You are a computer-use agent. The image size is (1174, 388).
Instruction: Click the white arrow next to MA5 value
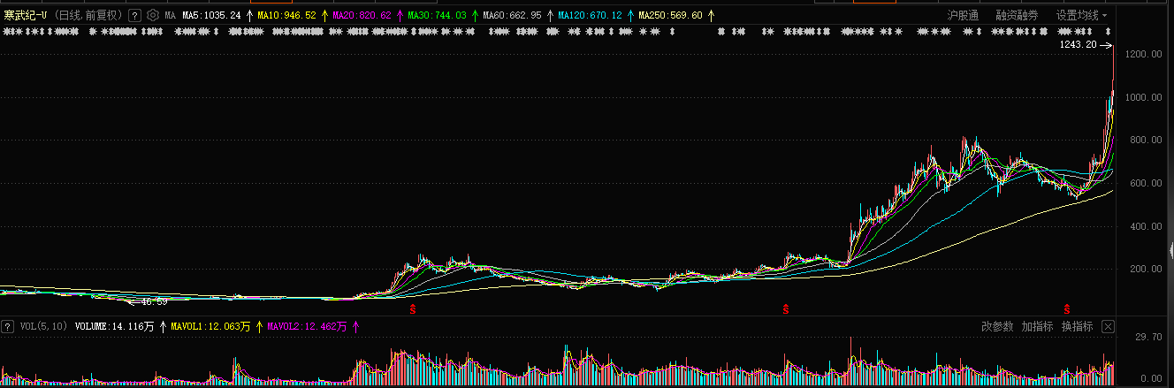pos(249,15)
